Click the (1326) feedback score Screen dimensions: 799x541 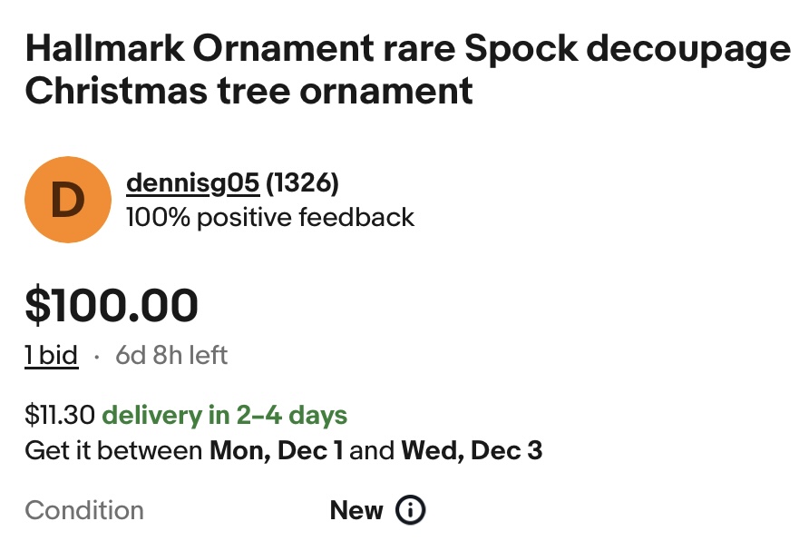click(x=302, y=183)
